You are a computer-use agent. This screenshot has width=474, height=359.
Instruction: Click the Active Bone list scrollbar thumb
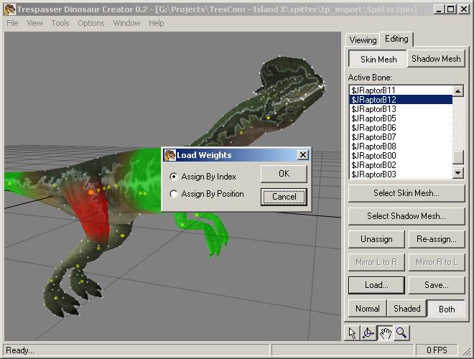click(457, 157)
